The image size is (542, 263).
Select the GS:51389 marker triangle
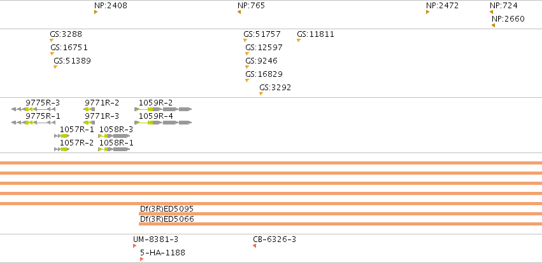click(55, 67)
